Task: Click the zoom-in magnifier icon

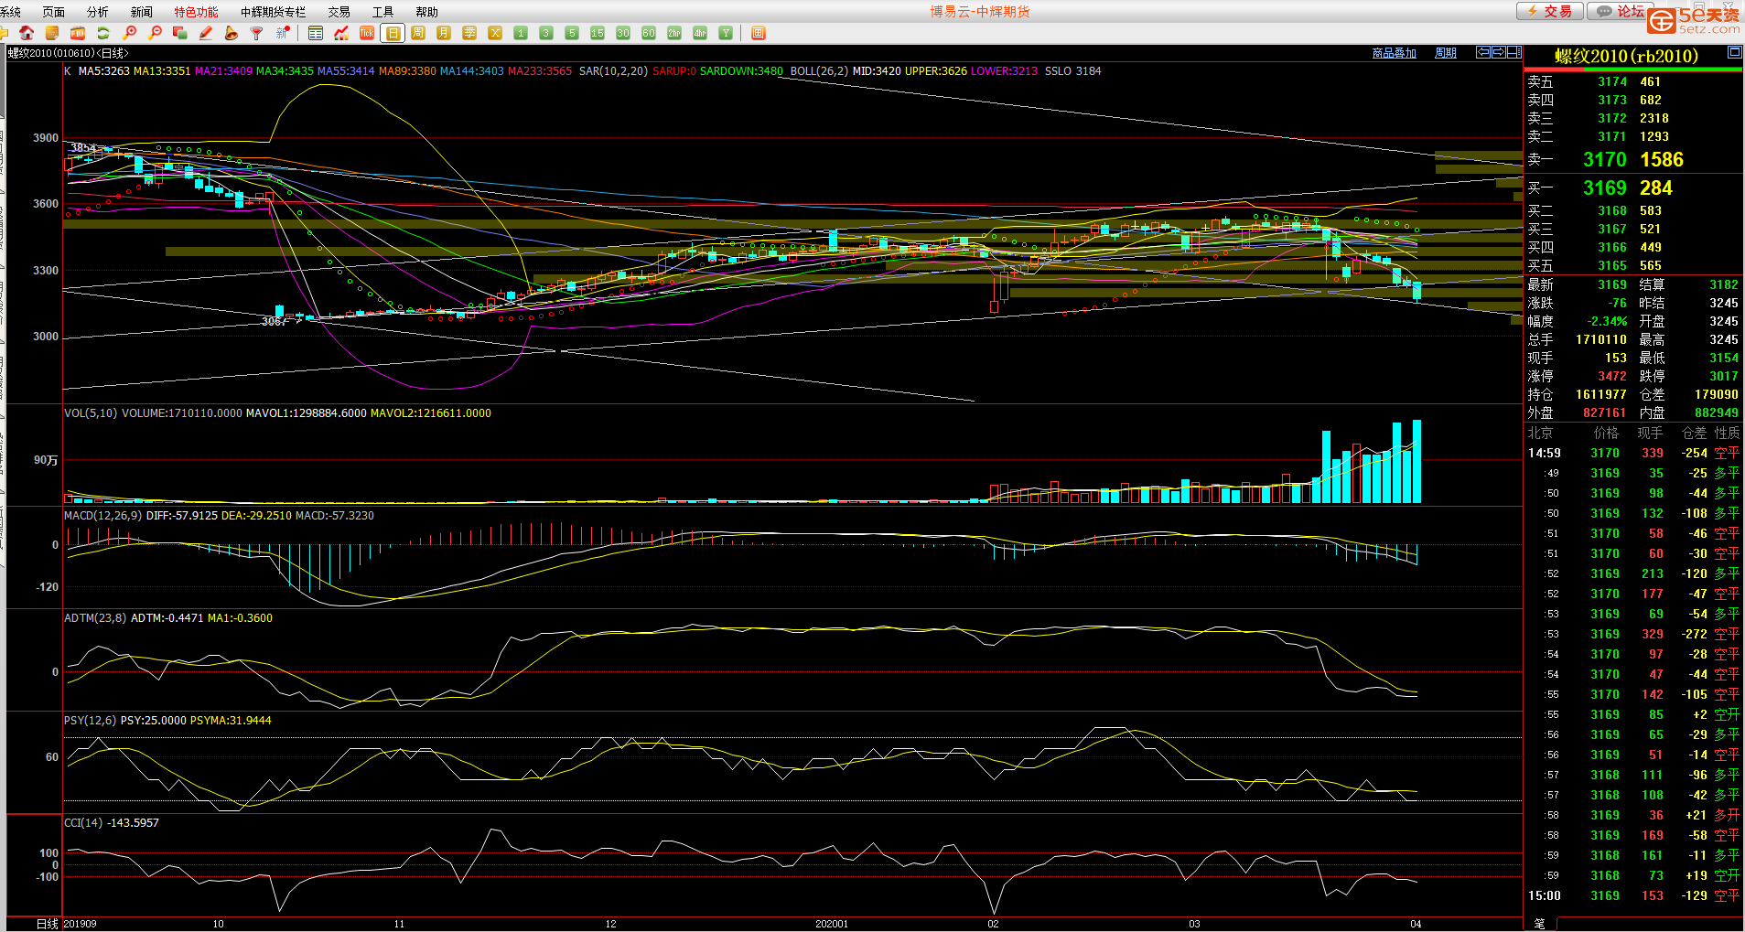Action: pos(129,33)
